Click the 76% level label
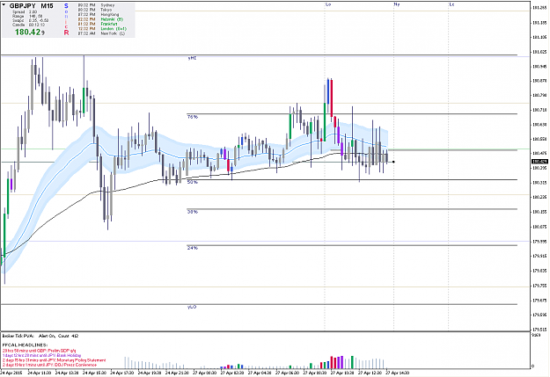 pyautogui.click(x=192, y=117)
